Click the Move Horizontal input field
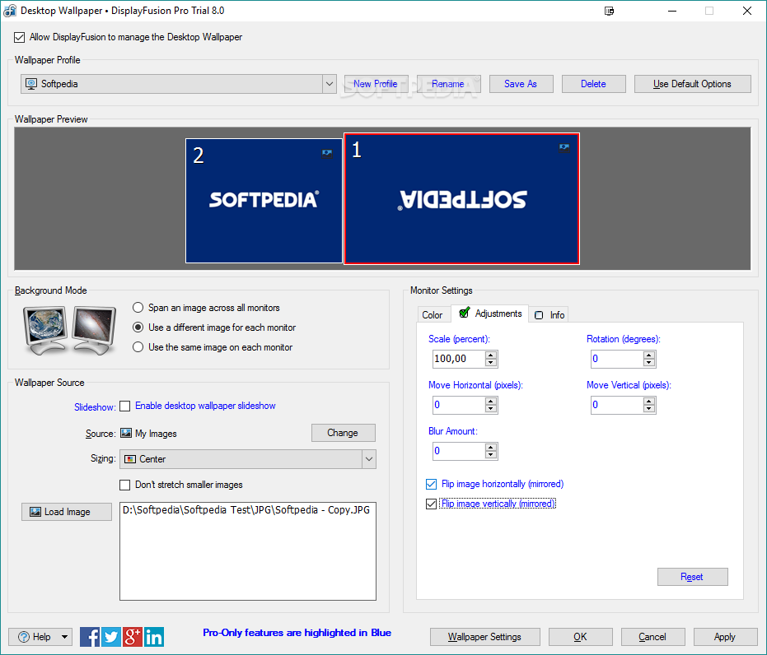 459,405
